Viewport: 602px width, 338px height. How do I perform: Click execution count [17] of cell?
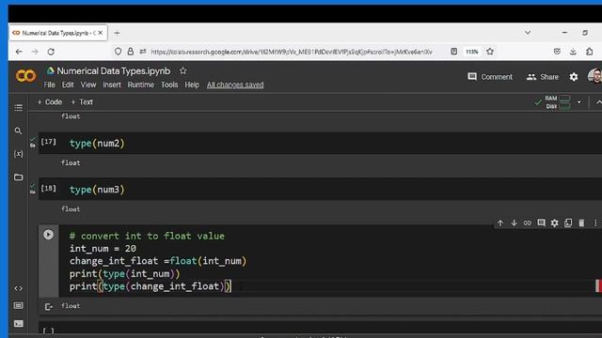click(x=48, y=142)
